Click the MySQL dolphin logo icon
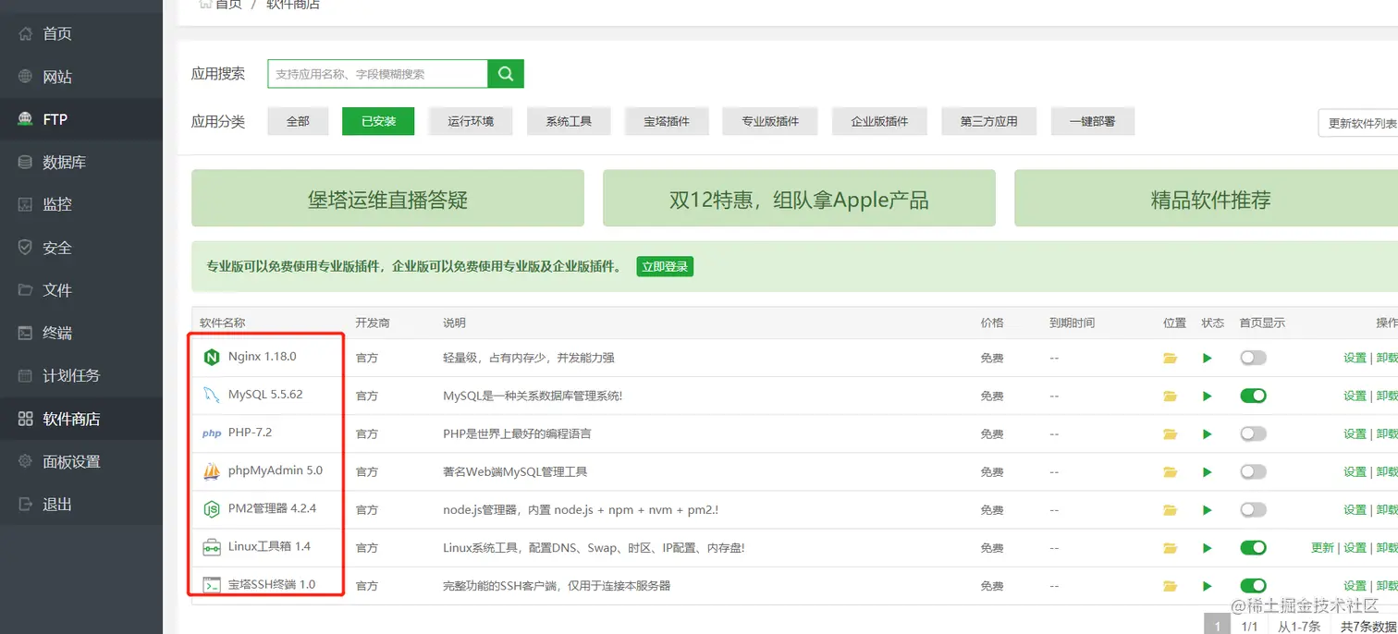1398x634 pixels. tap(212, 396)
